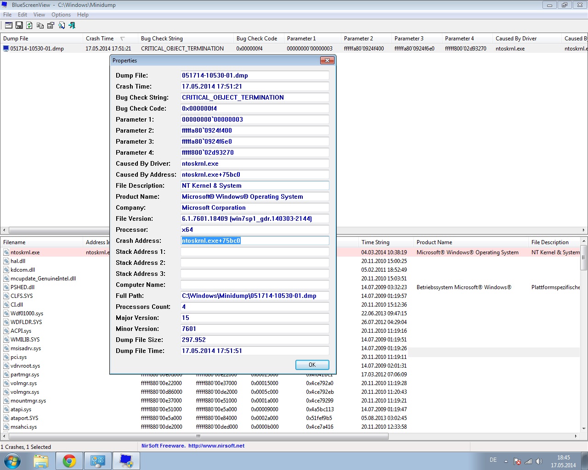
Task: Click the Full Path field in Properties
Action: coord(255,296)
